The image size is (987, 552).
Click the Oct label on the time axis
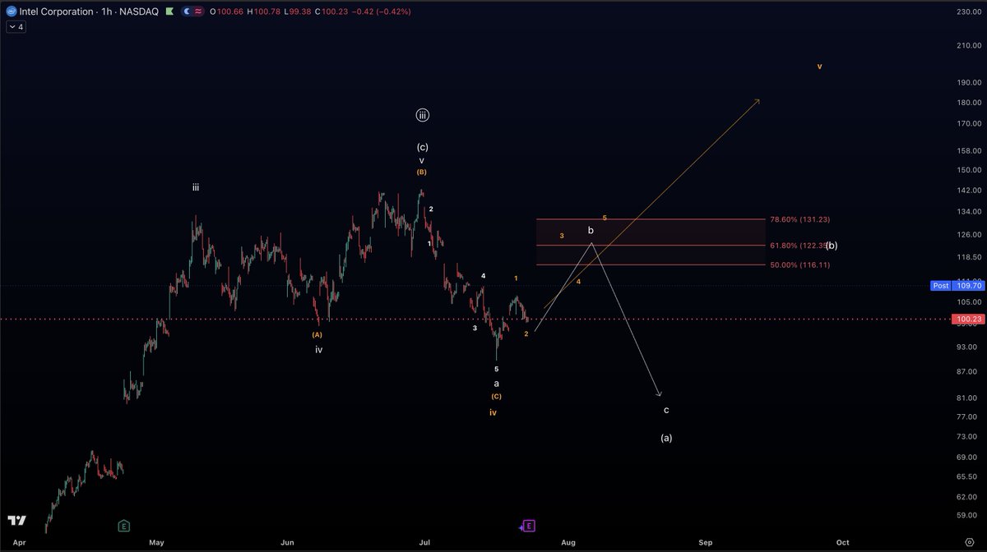pos(842,543)
